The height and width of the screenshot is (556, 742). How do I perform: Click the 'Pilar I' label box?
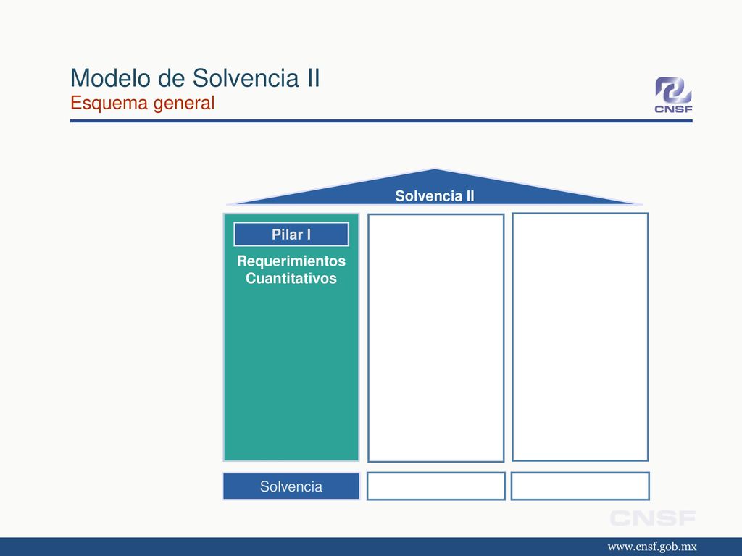291,234
